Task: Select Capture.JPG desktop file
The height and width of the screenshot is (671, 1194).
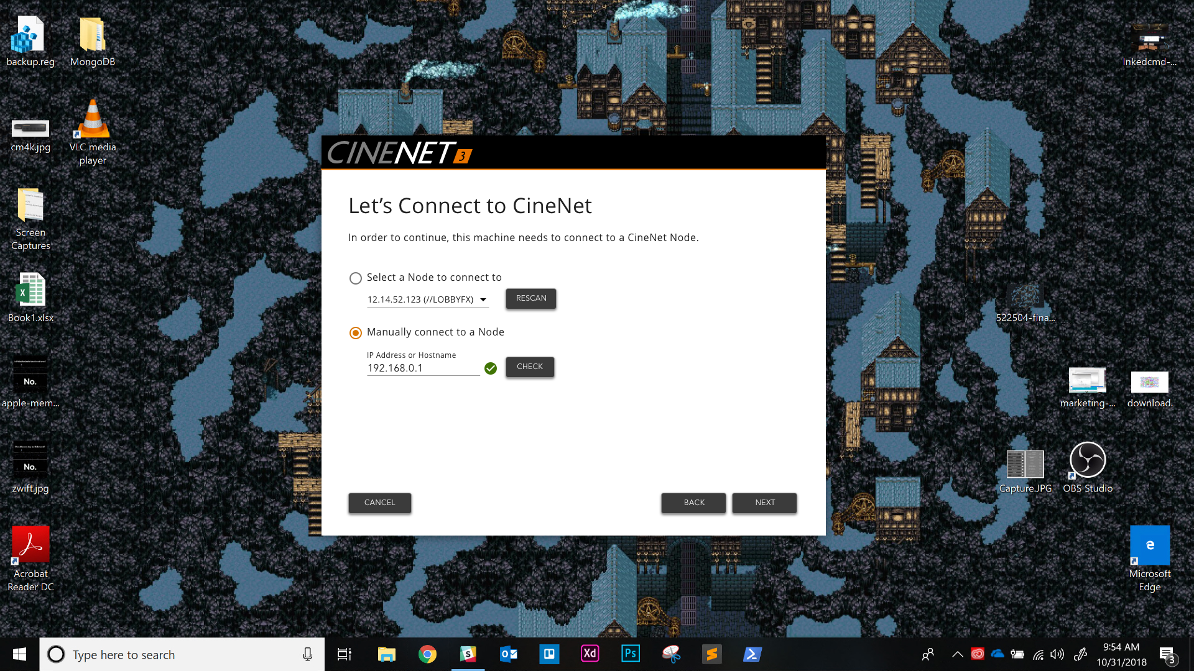Action: coord(1025,472)
